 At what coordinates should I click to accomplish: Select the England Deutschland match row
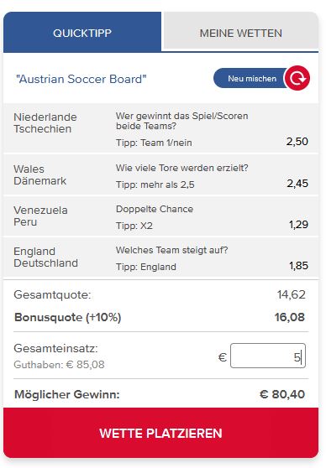tap(161, 257)
